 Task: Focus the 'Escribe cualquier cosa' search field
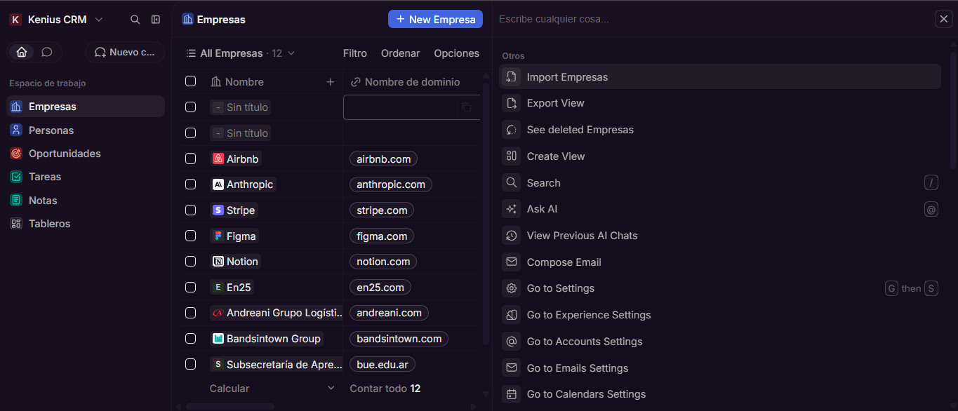[x=712, y=19]
